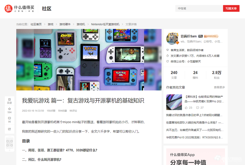Viewport: 245px width, 165px height.
Task: View the author's 24 爆料
Action: (x=195, y=75)
